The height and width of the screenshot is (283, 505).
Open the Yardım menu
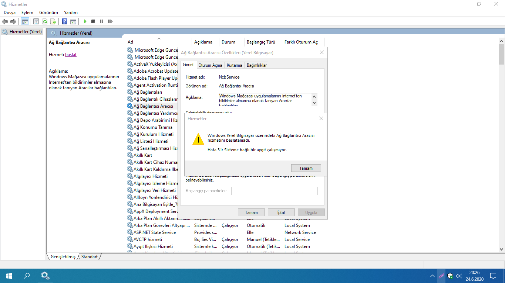click(x=71, y=12)
